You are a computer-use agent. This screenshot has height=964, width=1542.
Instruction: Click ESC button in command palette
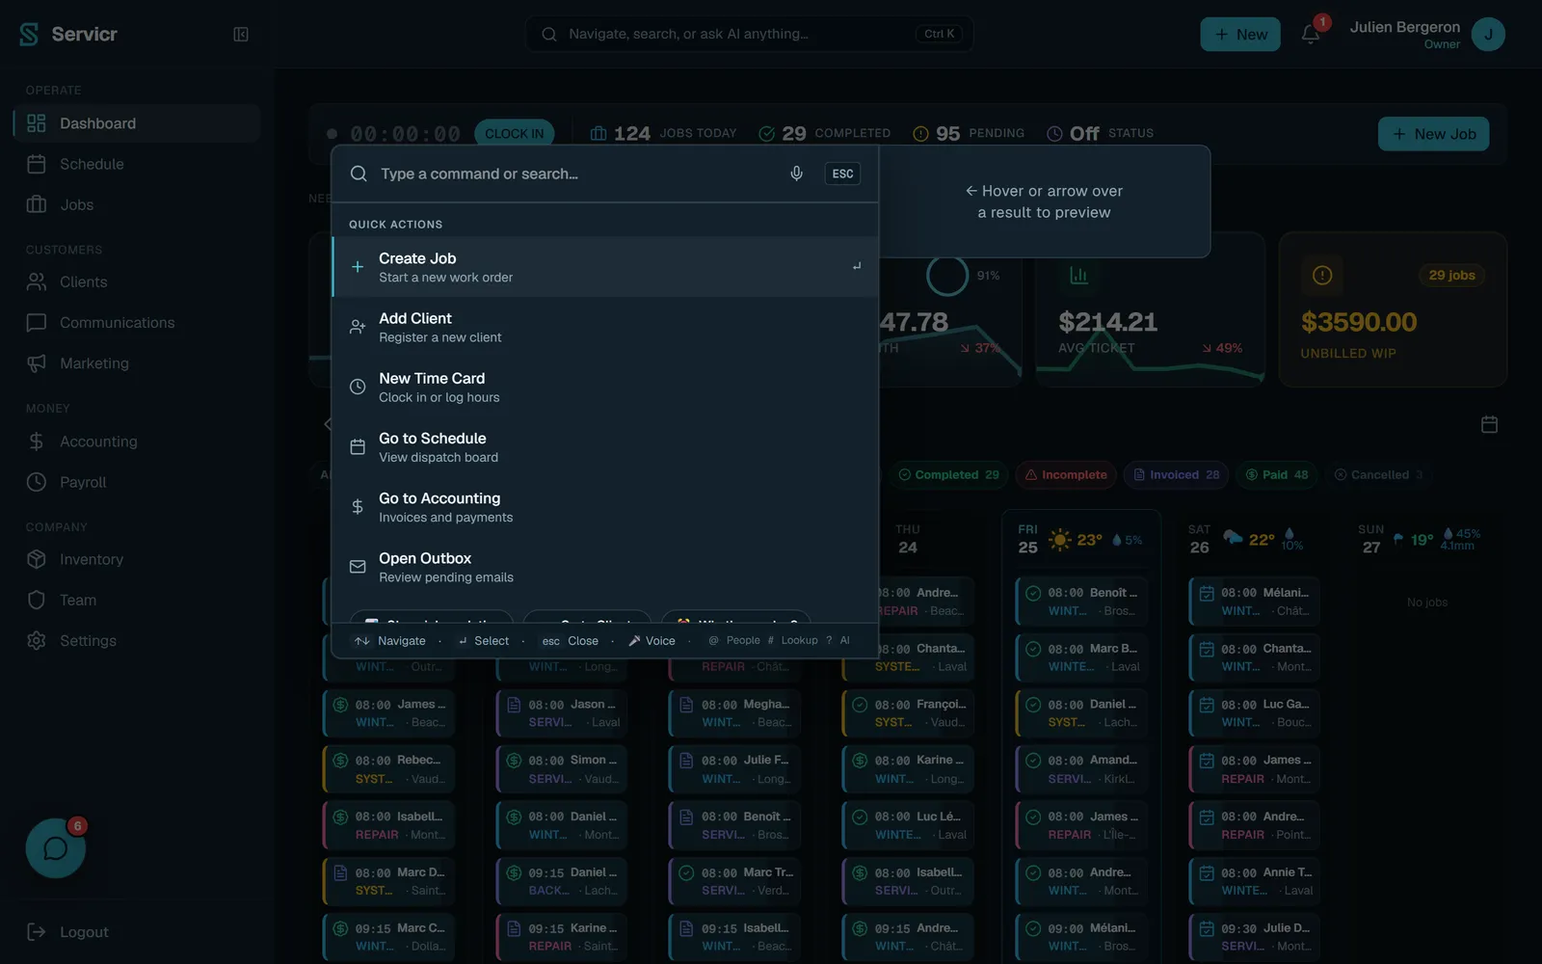[x=842, y=174]
